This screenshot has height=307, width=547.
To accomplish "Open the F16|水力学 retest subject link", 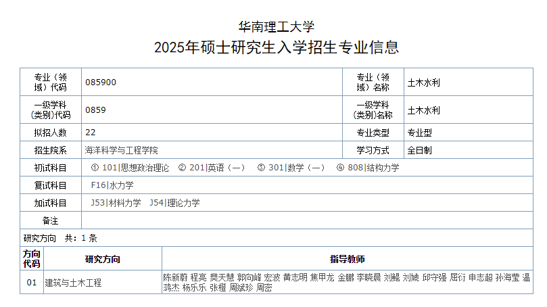I will [x=112, y=185].
